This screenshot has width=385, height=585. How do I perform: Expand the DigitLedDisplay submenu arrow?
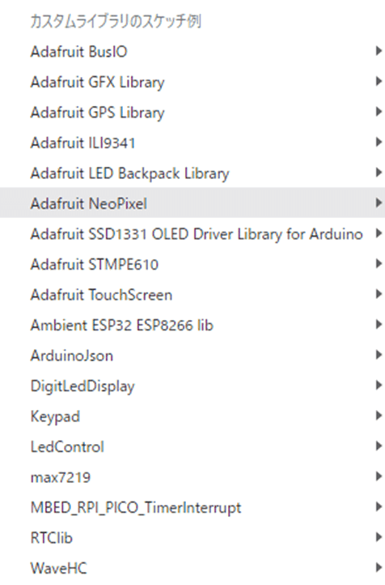(379, 385)
